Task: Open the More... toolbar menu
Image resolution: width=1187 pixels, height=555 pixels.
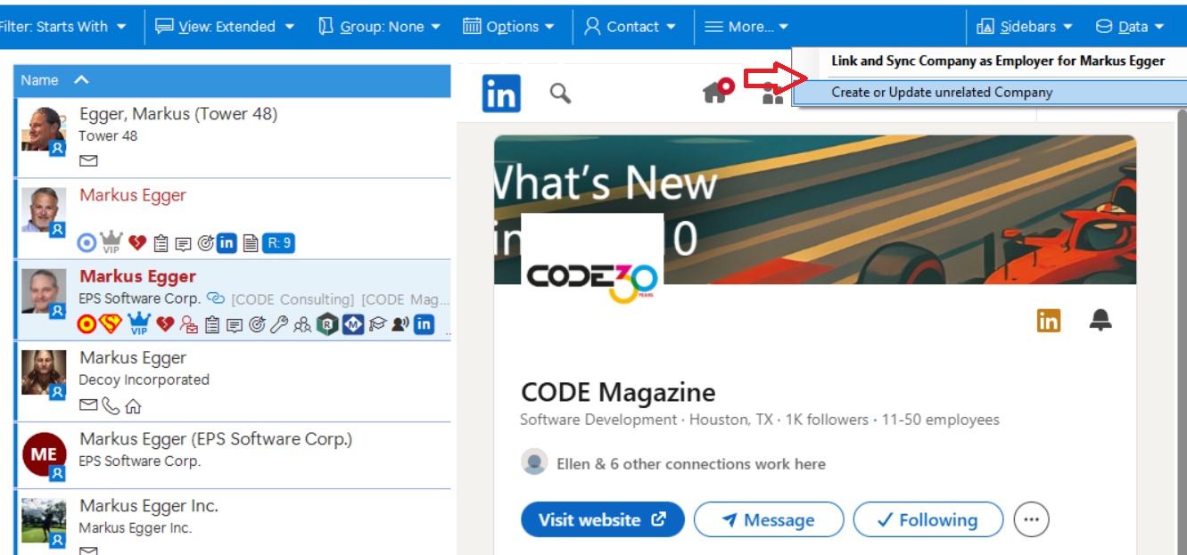Action: click(746, 27)
